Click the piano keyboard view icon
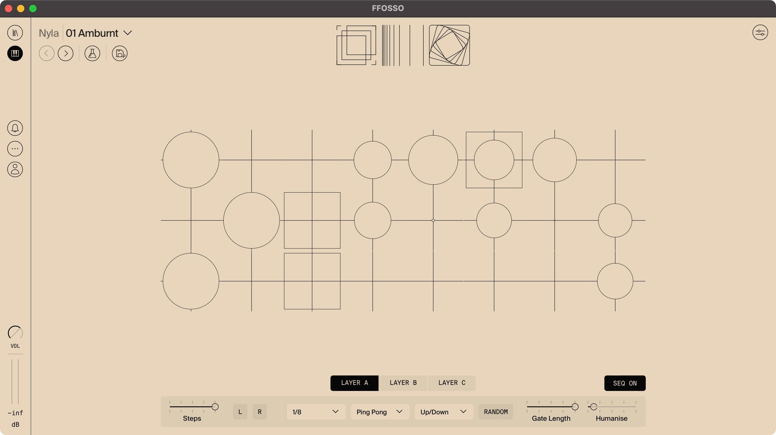The image size is (776, 435). [15, 53]
